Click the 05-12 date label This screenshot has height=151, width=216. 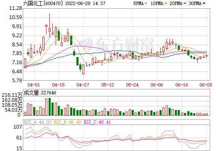click(x=108, y=85)
